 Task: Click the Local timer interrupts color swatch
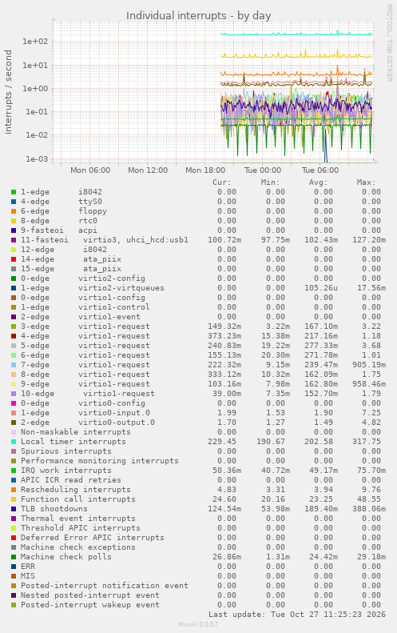[14, 442]
